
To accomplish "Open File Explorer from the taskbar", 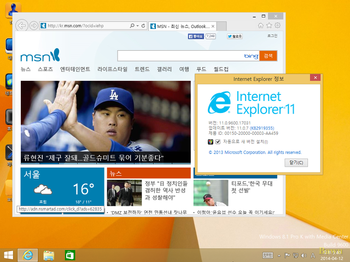I will [49, 255].
